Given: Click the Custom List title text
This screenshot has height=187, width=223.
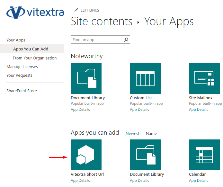Looking at the screenshot, I should (141, 98).
